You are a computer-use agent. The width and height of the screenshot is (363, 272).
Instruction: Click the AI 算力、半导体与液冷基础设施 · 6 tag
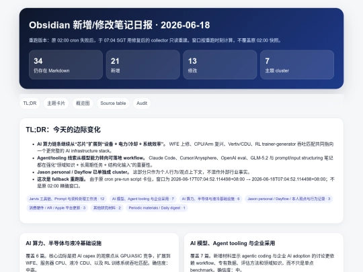[x=210, y=199]
